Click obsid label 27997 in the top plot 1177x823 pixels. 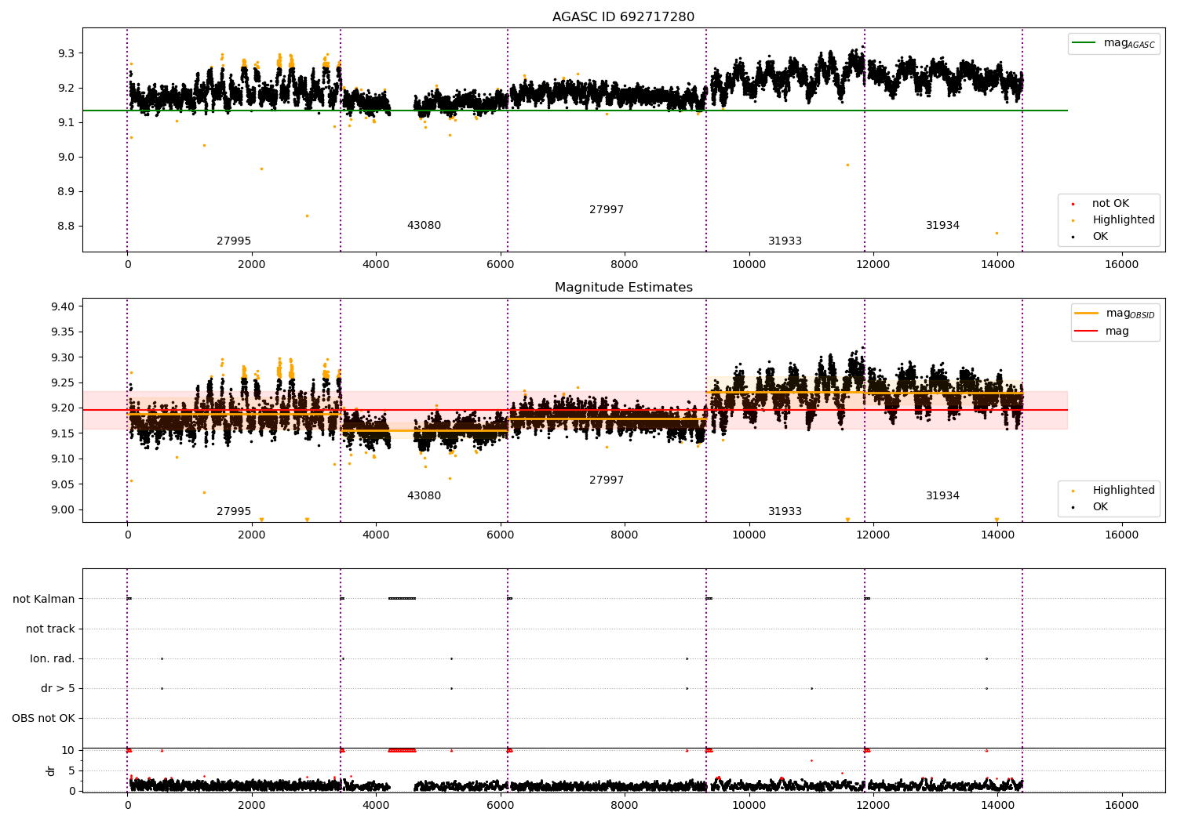pos(607,210)
